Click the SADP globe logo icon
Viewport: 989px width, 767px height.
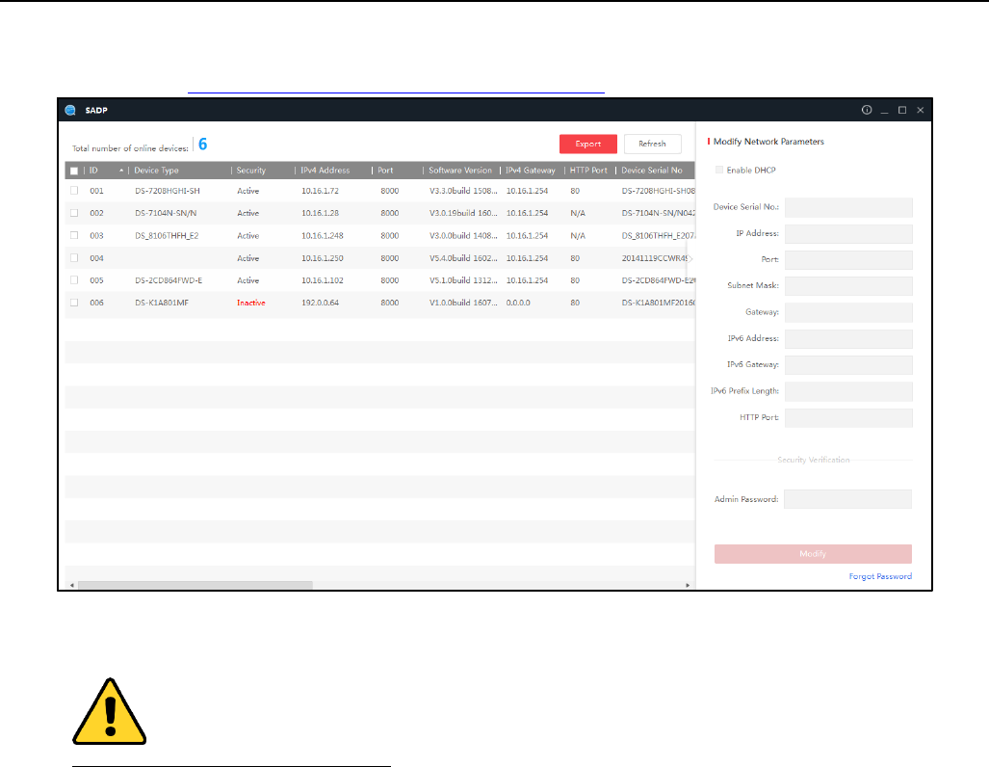tap(70, 111)
